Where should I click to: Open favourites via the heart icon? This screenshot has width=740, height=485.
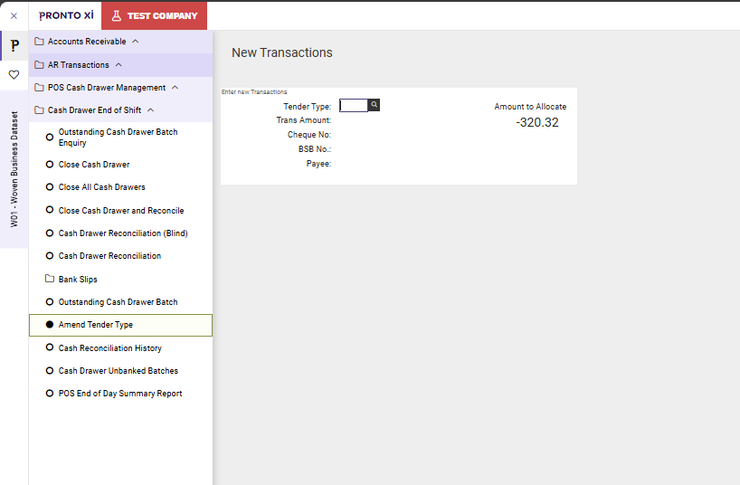[x=14, y=75]
